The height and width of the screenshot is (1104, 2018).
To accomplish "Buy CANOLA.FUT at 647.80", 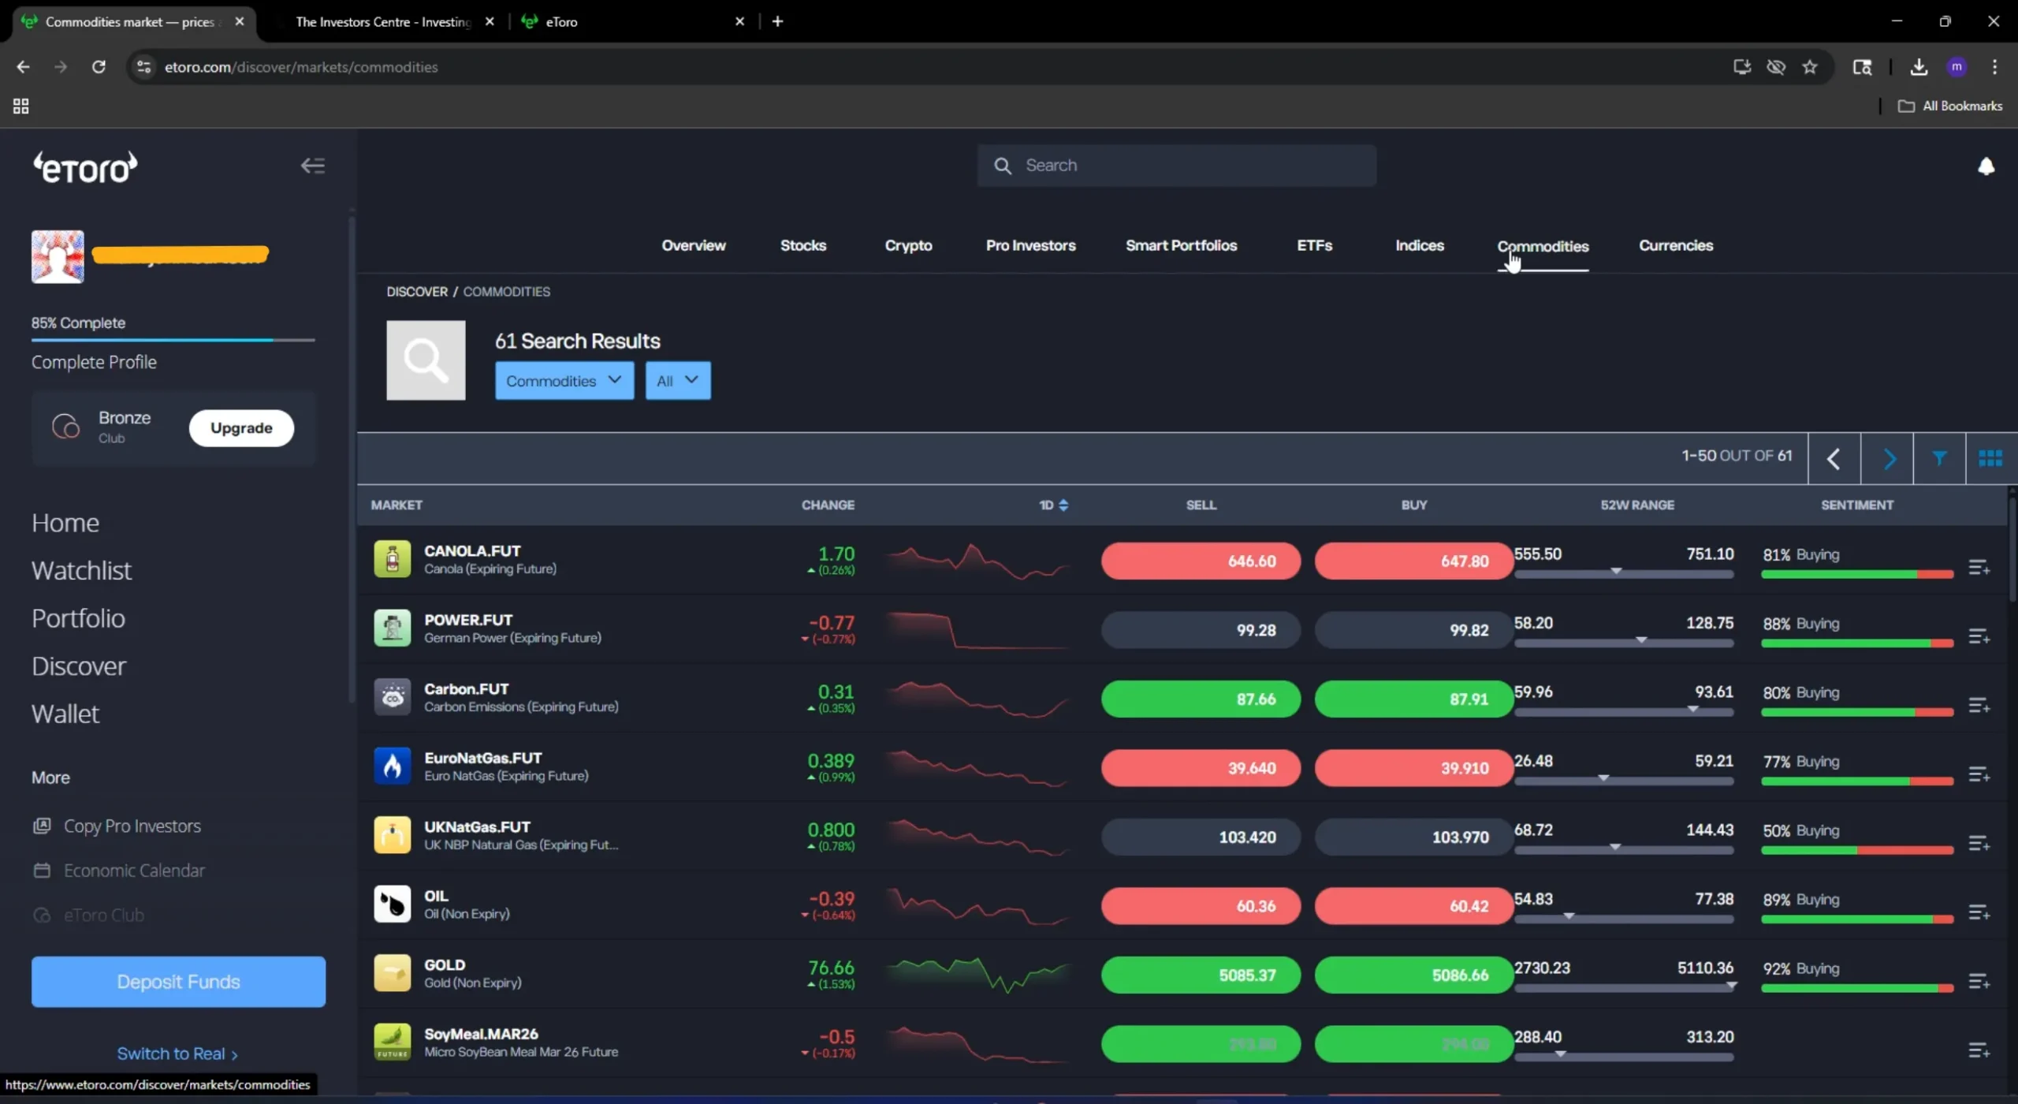I will [x=1414, y=561].
